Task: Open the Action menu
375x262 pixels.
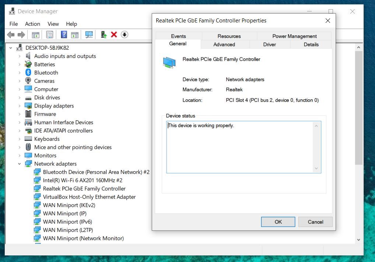Action: (32, 24)
